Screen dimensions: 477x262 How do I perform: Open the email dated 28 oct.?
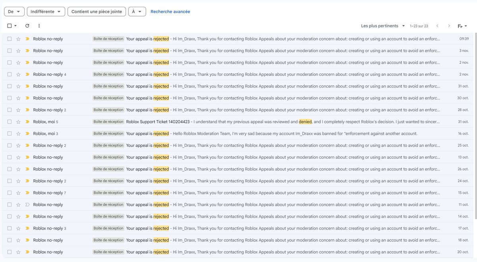[238, 110]
